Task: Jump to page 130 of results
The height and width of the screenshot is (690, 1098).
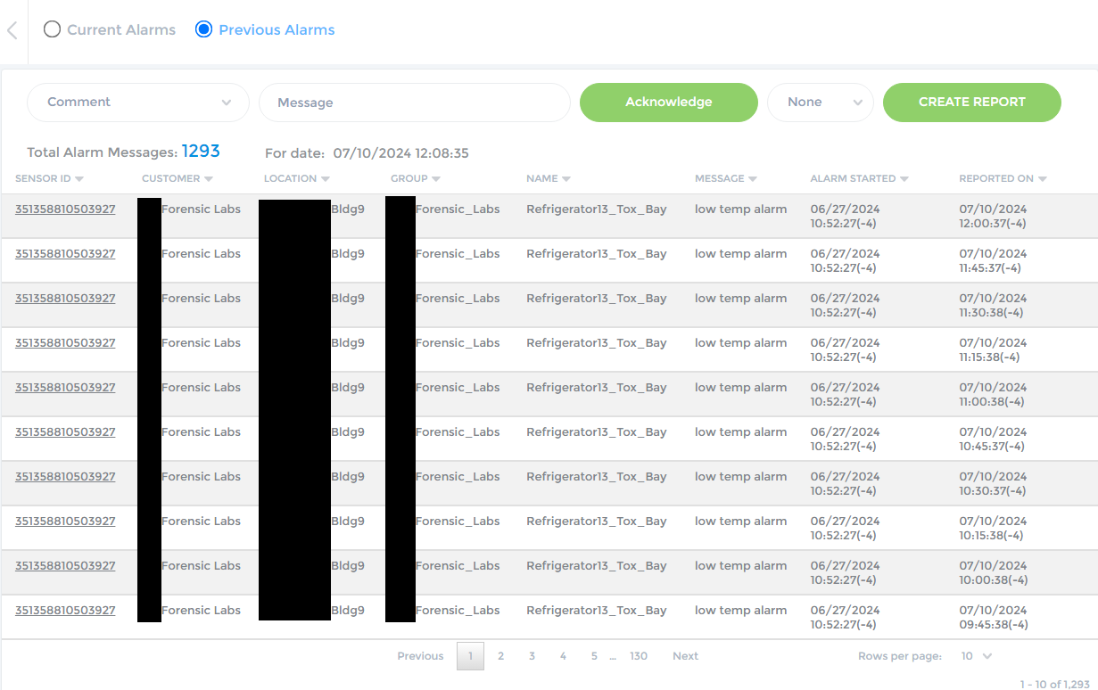Action: coord(639,656)
